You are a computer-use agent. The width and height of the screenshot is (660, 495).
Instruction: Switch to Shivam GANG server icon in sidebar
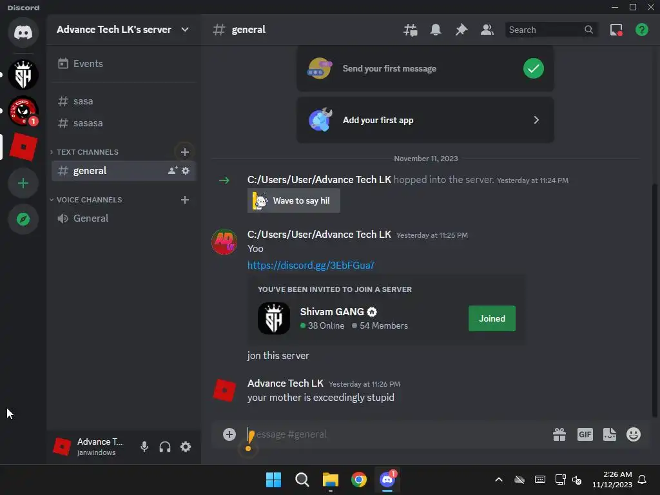point(23,75)
